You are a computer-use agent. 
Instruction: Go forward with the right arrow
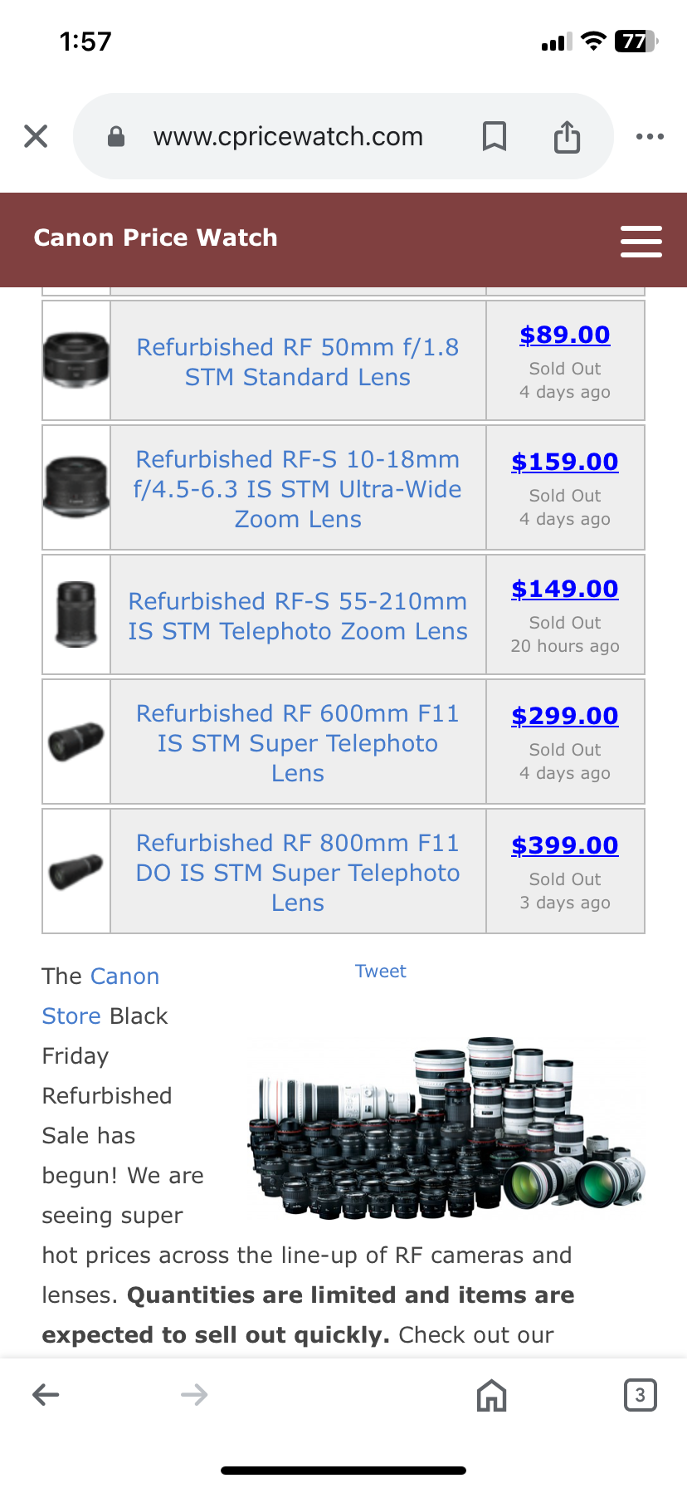pyautogui.click(x=194, y=1394)
